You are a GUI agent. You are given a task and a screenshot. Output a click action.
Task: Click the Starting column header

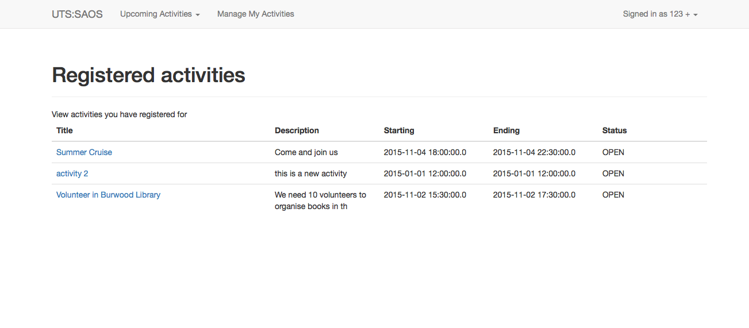399,130
